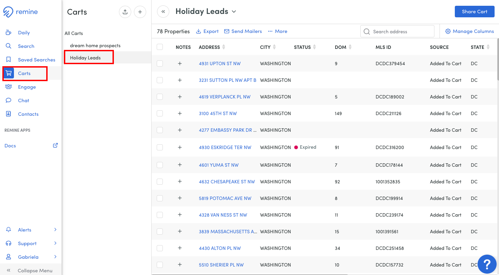The height and width of the screenshot is (275, 499).
Task: Expand the Alerts submenu arrow
Action: 55,230
